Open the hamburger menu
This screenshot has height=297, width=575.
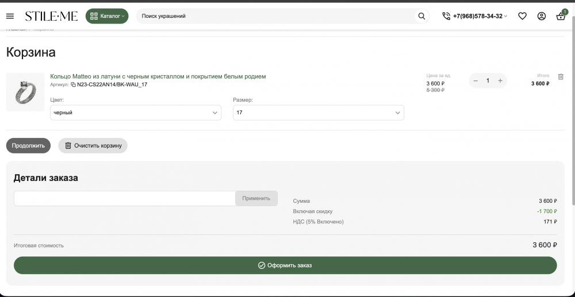click(x=10, y=16)
